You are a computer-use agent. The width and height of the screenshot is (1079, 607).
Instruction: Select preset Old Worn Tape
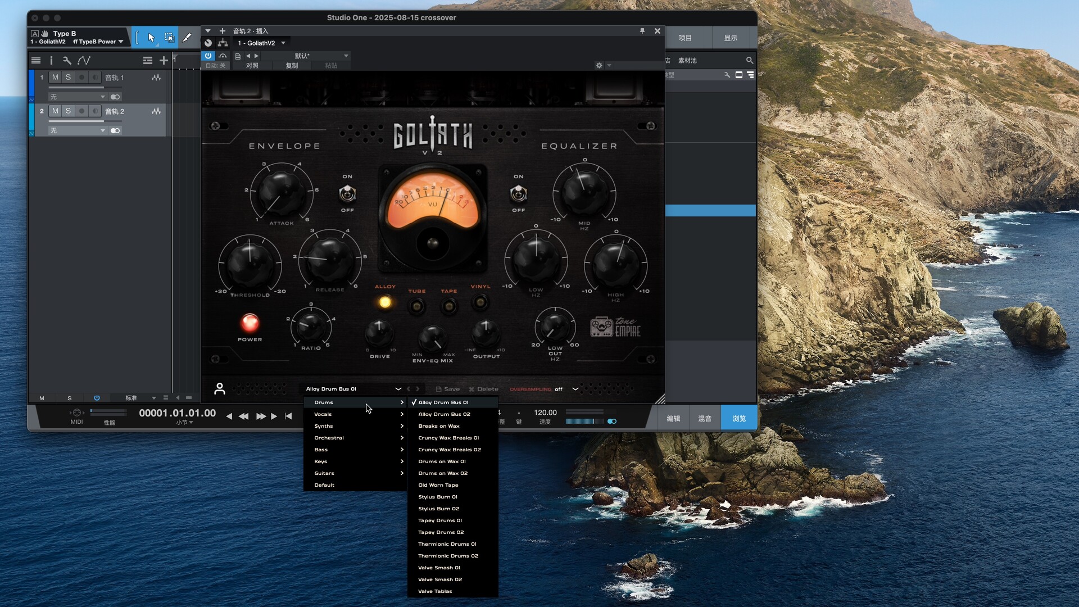point(453,485)
